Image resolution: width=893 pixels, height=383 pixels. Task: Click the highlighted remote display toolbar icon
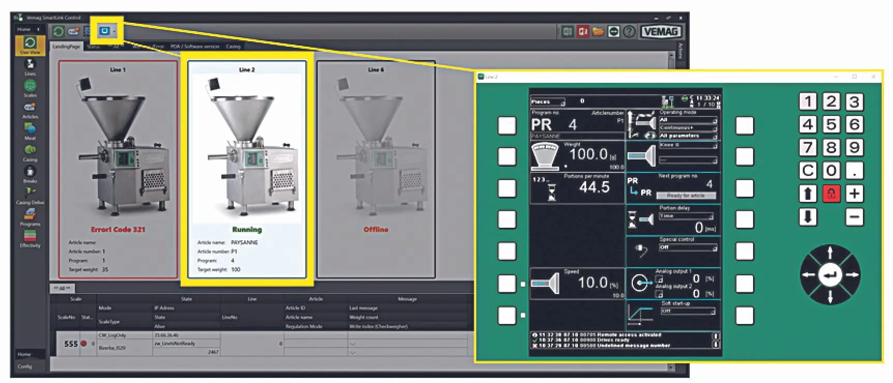(105, 31)
